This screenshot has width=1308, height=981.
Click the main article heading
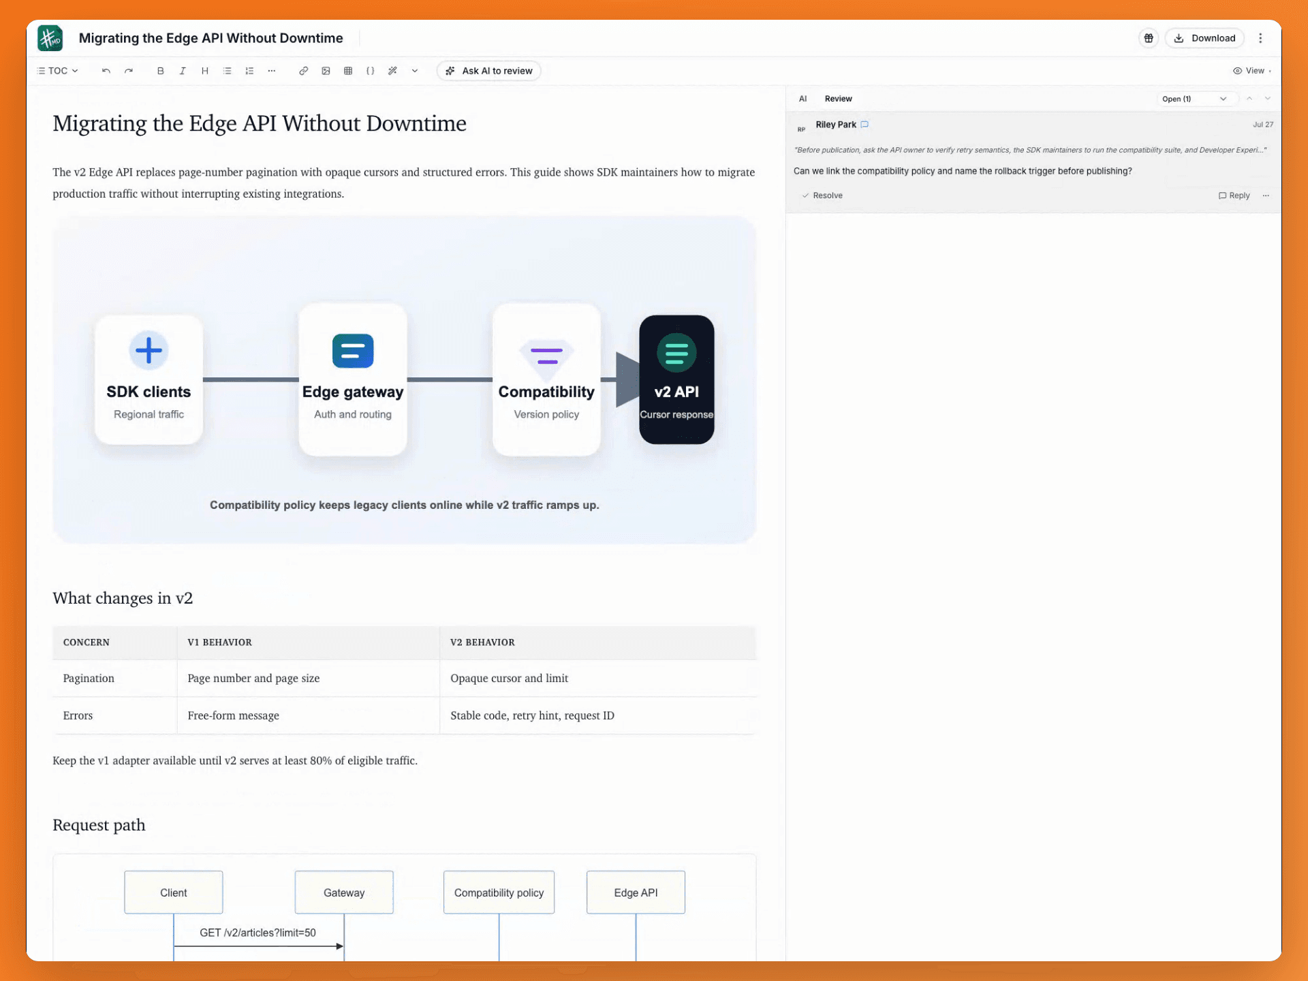coord(260,123)
